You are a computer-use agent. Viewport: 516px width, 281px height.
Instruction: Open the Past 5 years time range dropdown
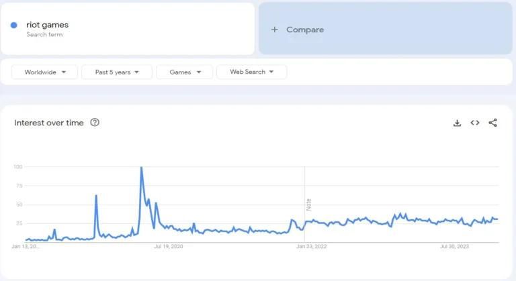pyautogui.click(x=117, y=72)
